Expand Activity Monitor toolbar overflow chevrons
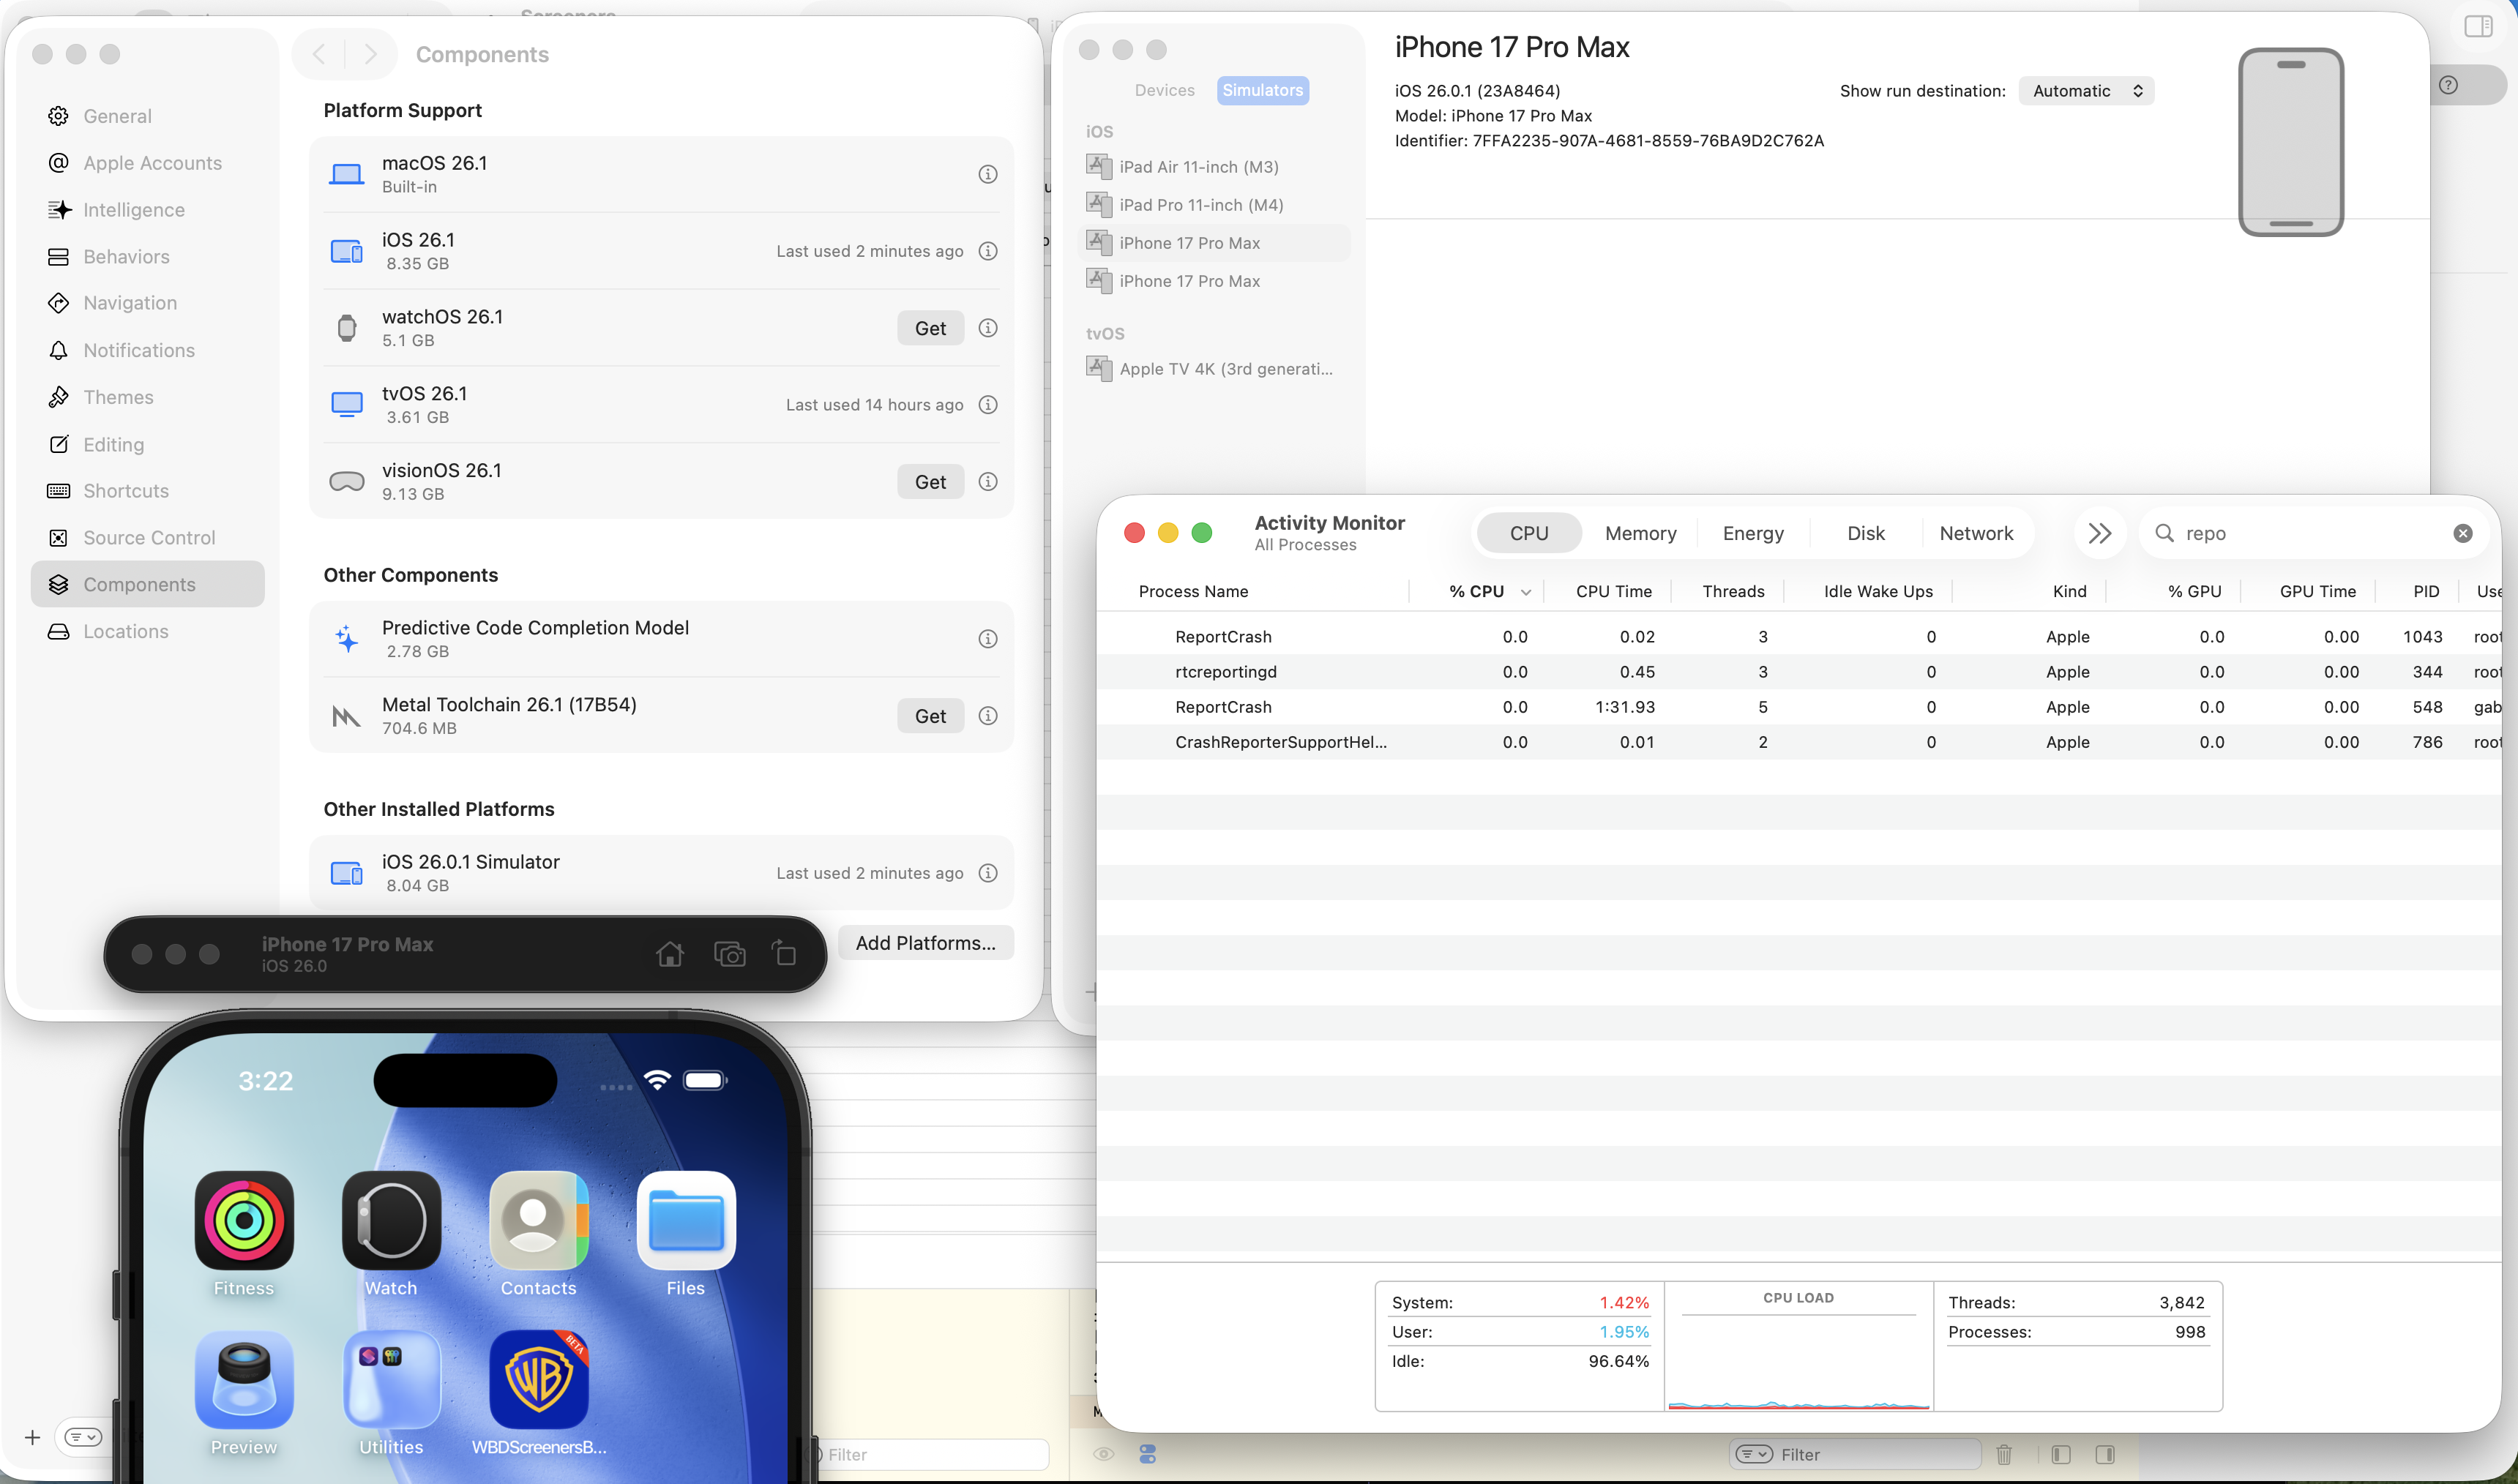Viewport: 2518px width, 1484px height. (x=2099, y=533)
